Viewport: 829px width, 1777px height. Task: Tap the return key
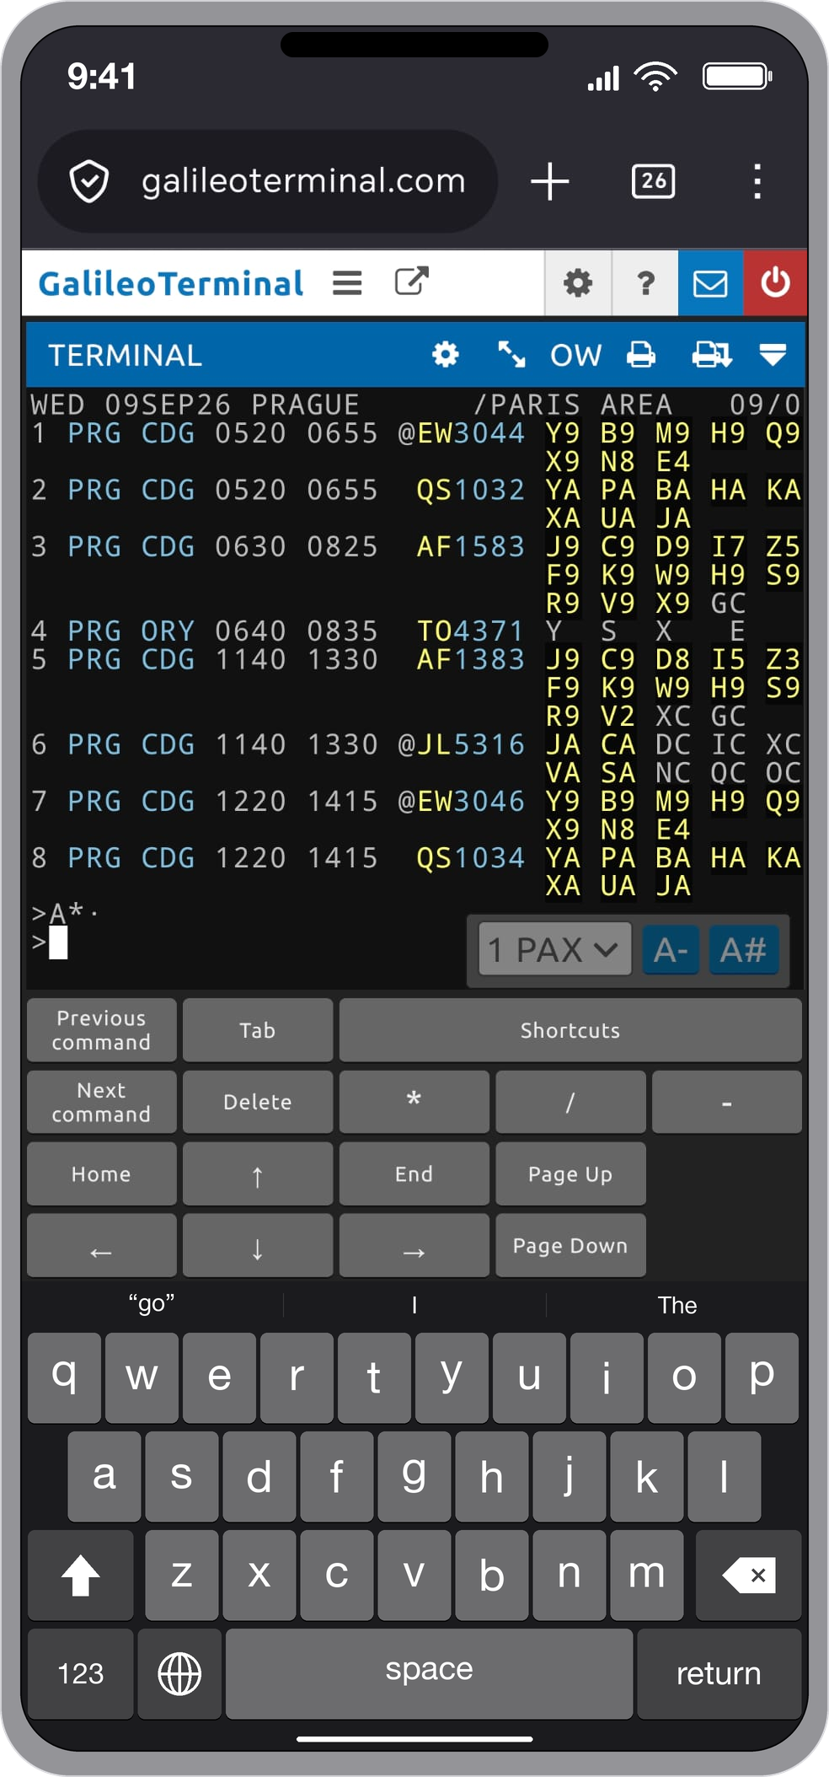tap(719, 1673)
